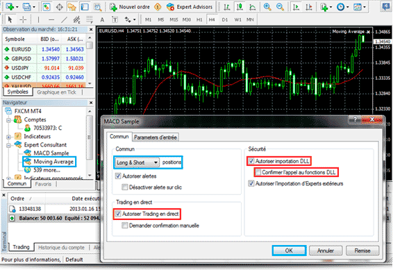Expand the Indicateurs tree node

(x=8, y=137)
